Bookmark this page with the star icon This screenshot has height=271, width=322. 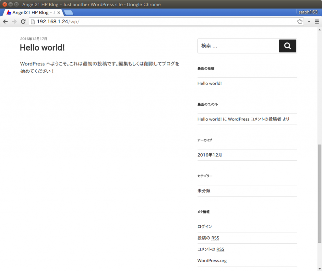[x=300, y=22]
